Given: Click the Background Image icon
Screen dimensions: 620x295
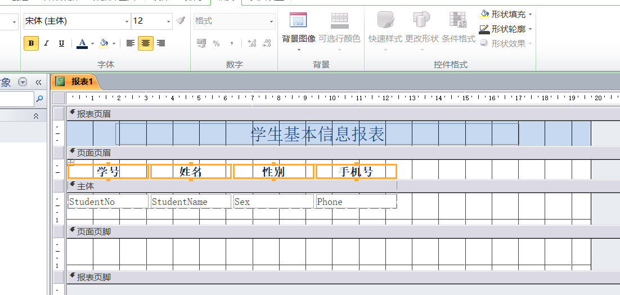Looking at the screenshot, I should point(298,21).
